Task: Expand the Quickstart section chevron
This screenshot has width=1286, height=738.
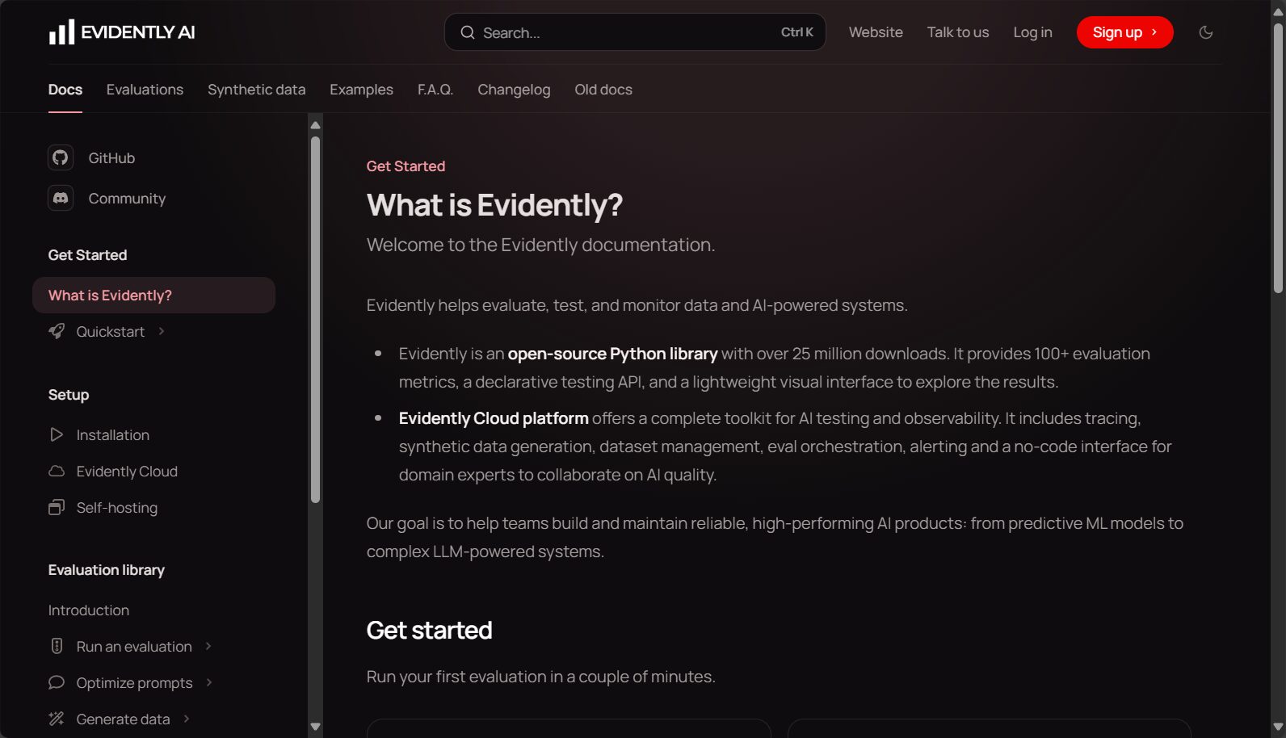Action: (x=162, y=331)
